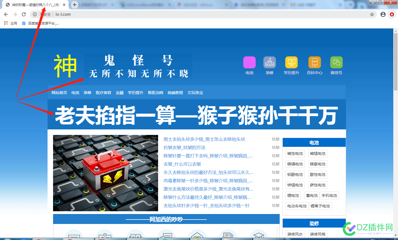Click the battery featured image
This screenshot has height=240, width=398.
(x=106, y=173)
